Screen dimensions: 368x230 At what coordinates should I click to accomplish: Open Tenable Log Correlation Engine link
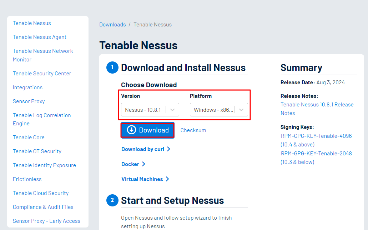tap(42, 119)
